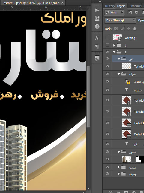Viewport: 144px width, 193px height.
Task: Hide the ستاره text layer
Action: 107,90
